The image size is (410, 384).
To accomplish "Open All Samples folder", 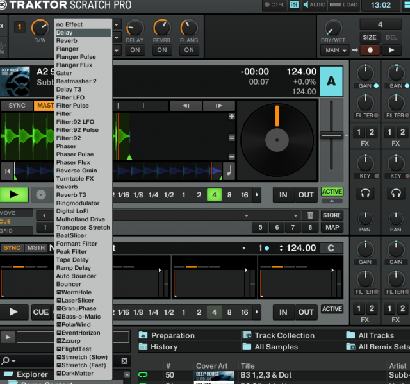I will (270, 347).
